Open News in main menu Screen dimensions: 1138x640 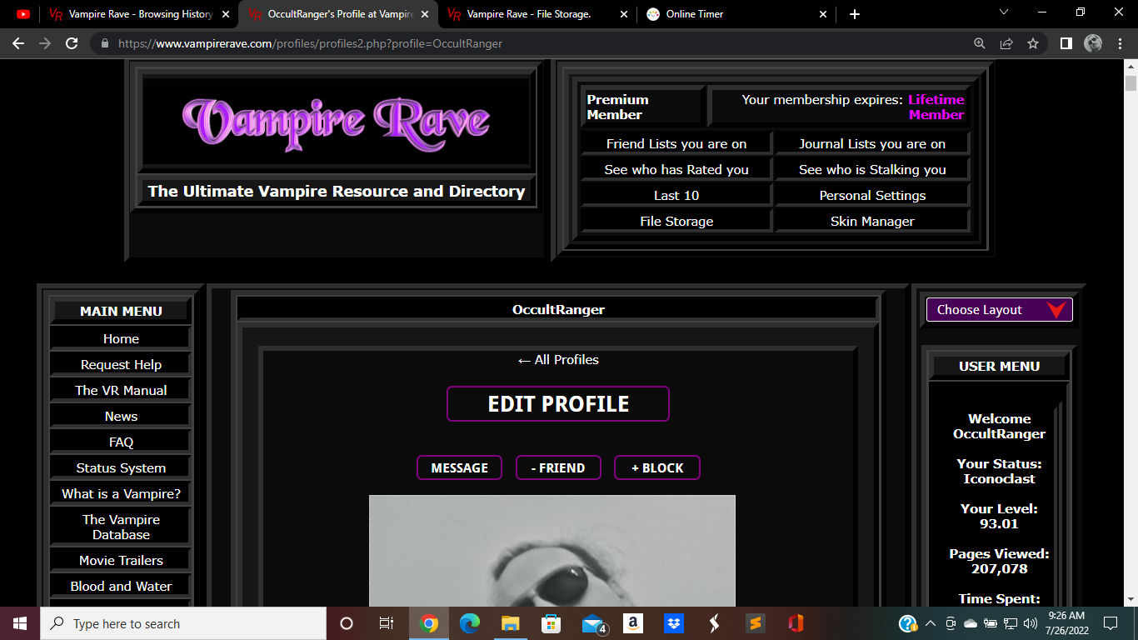(121, 416)
